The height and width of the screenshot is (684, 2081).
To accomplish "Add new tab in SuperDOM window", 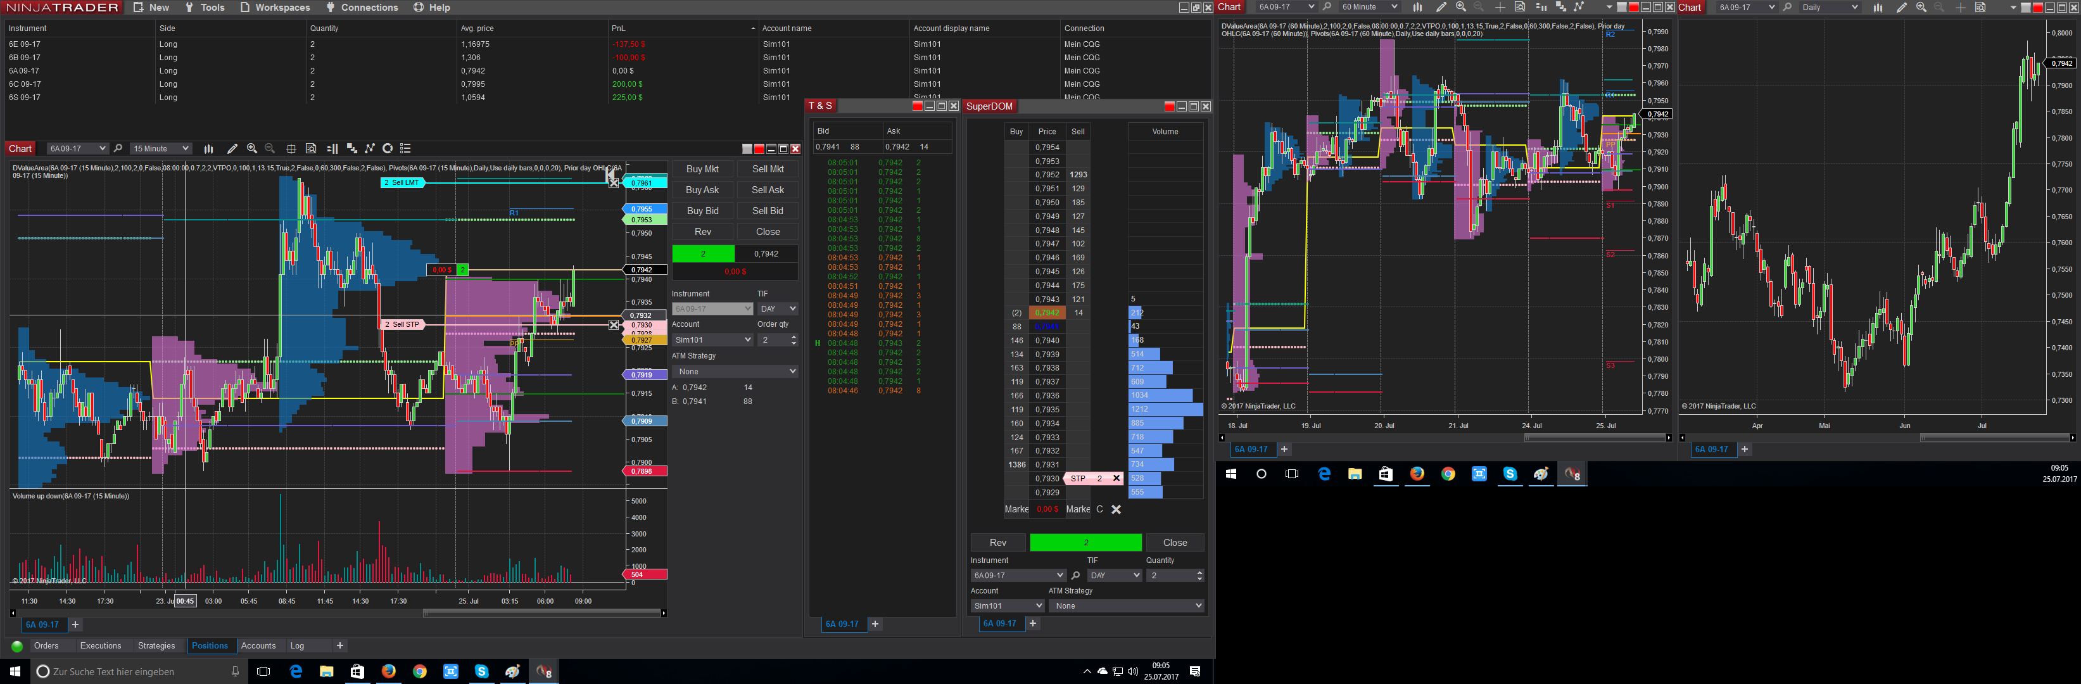I will (1032, 623).
